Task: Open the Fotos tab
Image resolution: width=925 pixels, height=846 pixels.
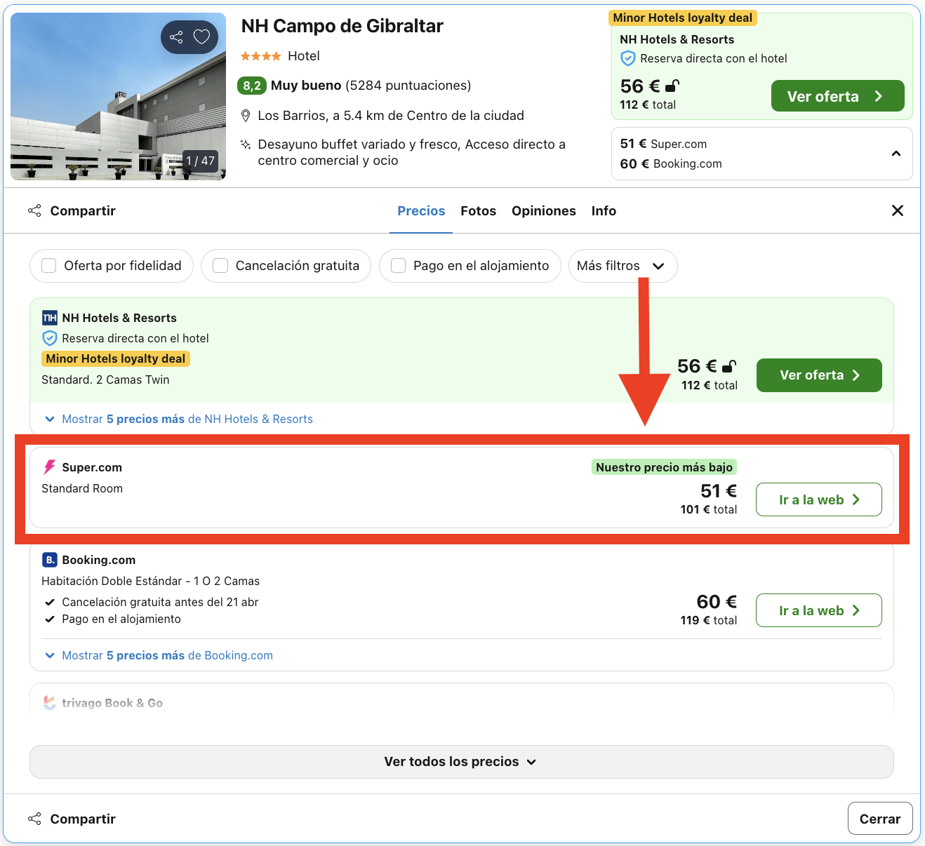Action: click(479, 211)
